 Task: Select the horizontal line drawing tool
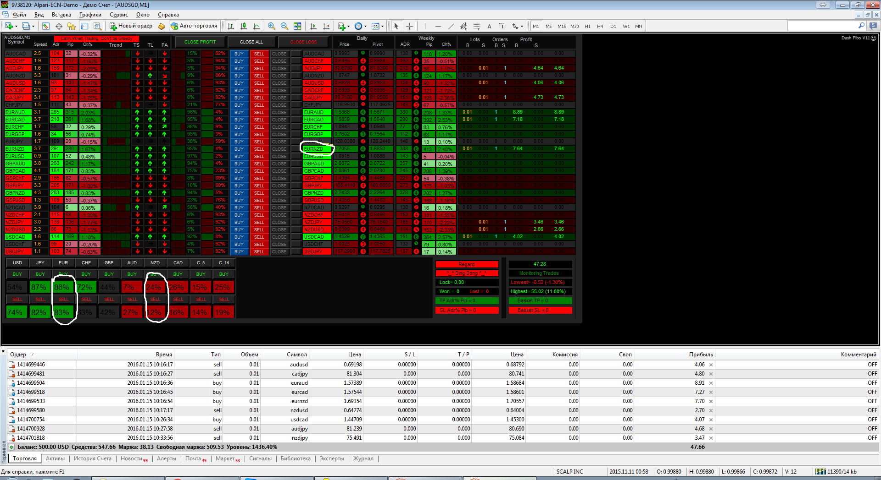[x=438, y=26]
